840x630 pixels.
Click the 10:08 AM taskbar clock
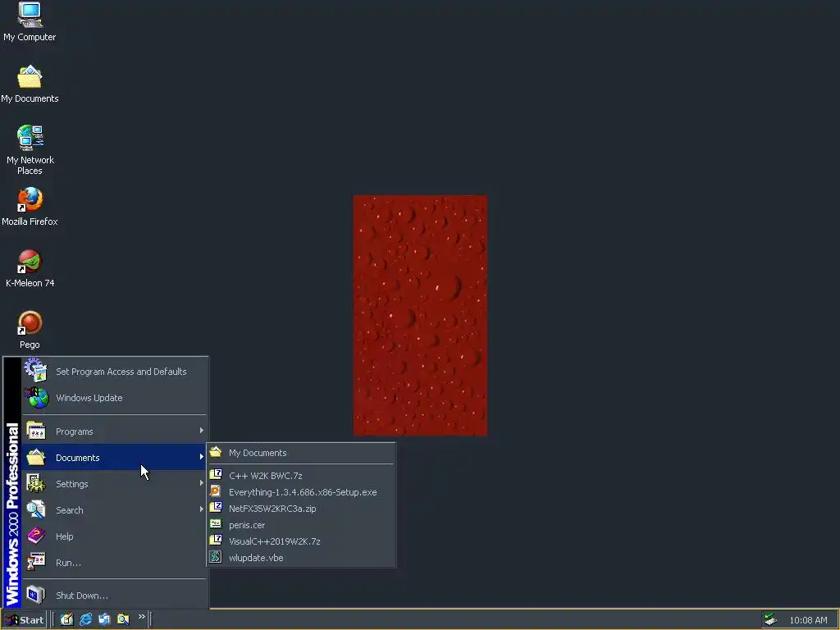click(x=808, y=620)
